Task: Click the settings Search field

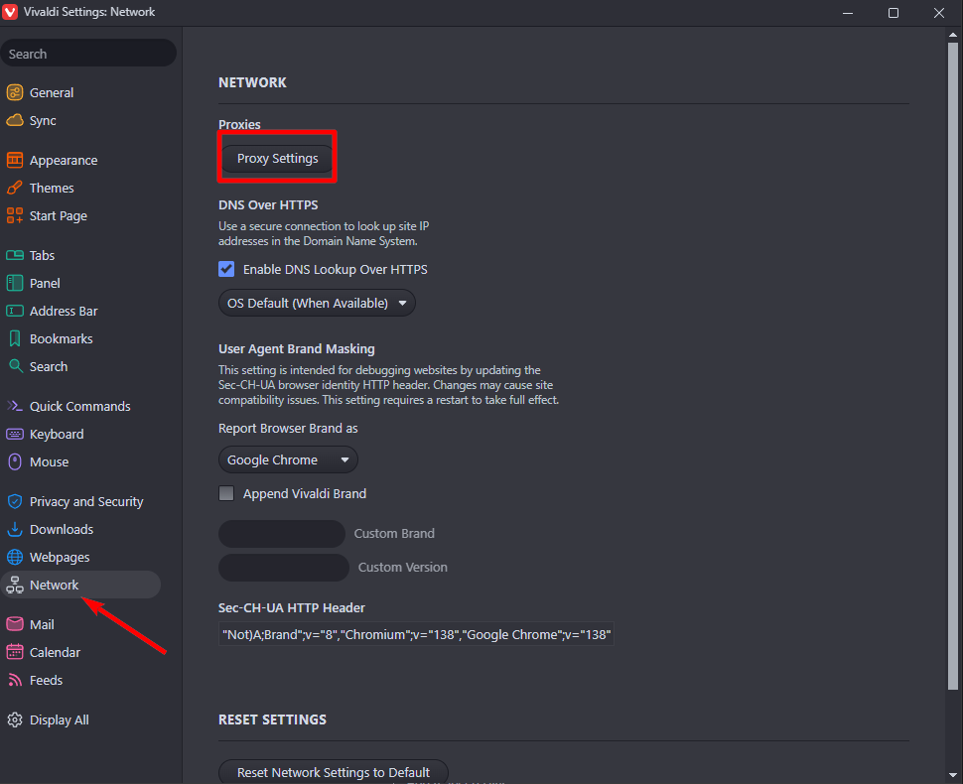Action: [x=87, y=54]
